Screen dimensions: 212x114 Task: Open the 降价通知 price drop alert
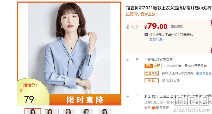(x=177, y=27)
